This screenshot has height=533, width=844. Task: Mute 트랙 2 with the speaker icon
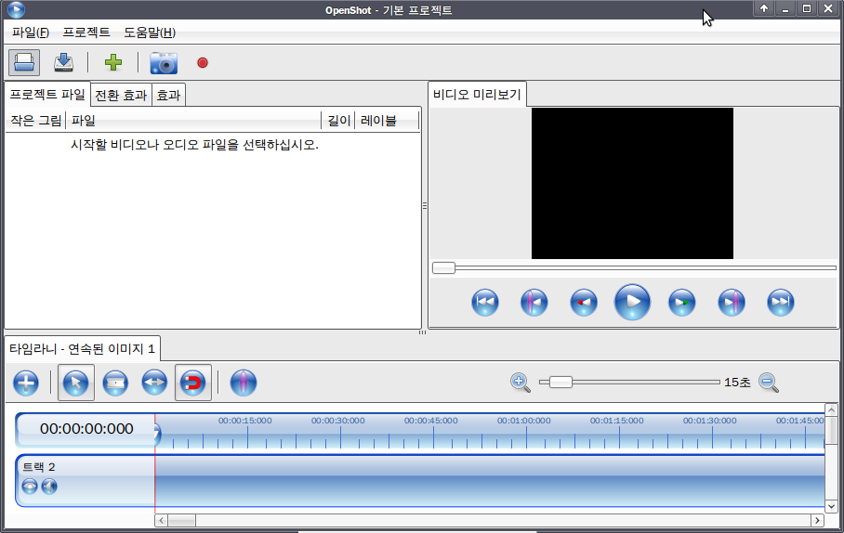pyautogui.click(x=49, y=487)
